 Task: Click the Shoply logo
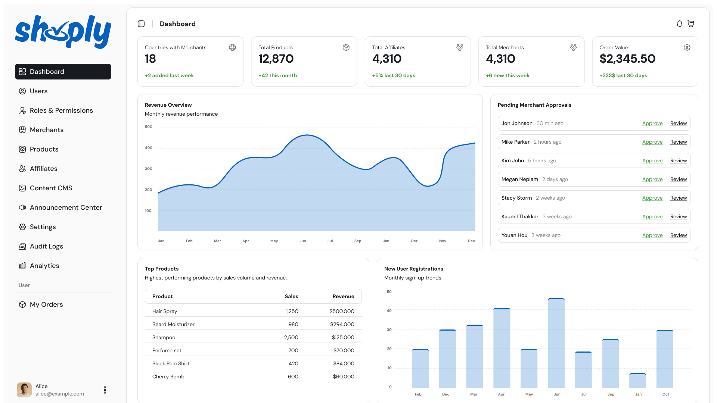point(63,32)
